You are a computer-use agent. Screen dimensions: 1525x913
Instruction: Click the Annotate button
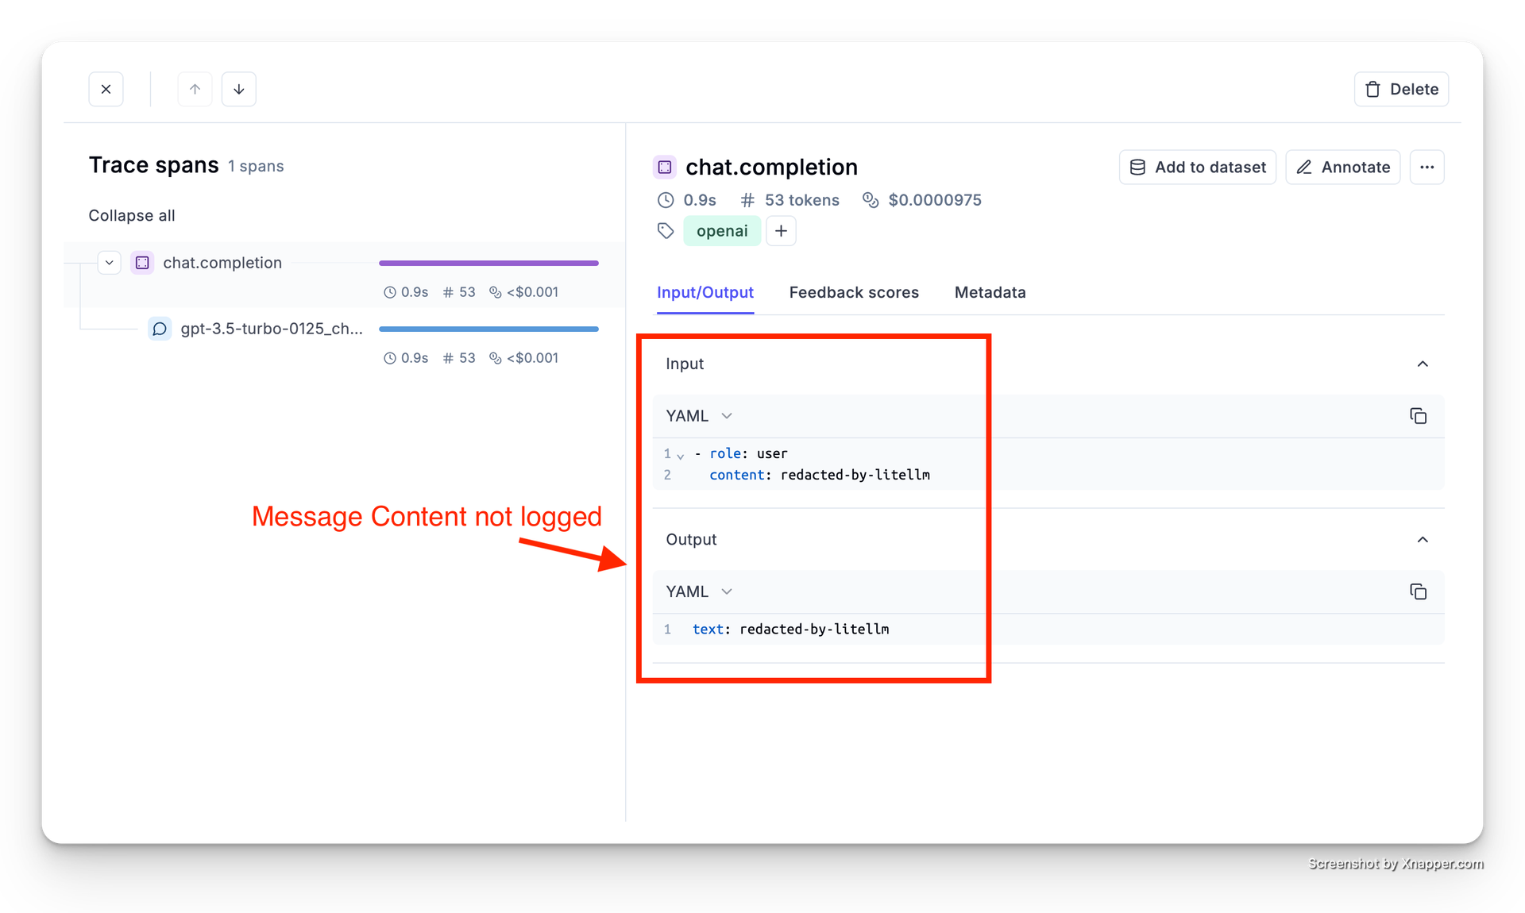point(1342,168)
